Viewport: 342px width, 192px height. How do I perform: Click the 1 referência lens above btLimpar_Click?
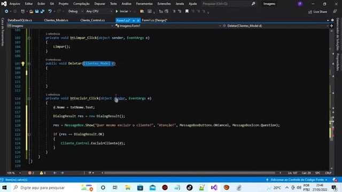[x=53, y=34]
